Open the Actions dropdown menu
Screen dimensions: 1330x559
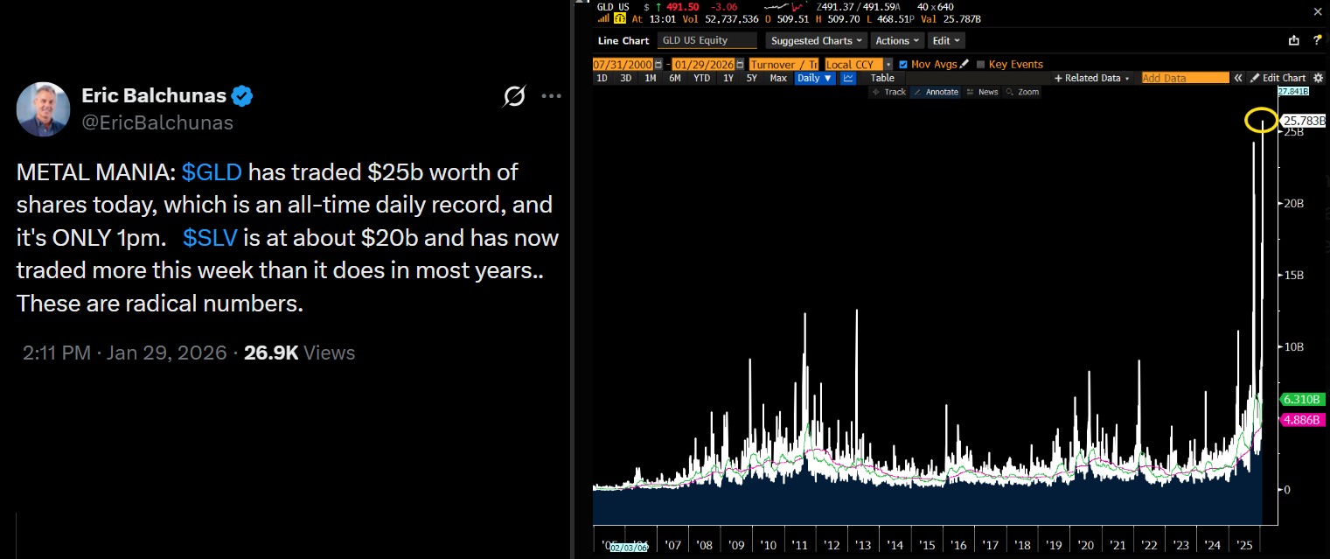[897, 40]
